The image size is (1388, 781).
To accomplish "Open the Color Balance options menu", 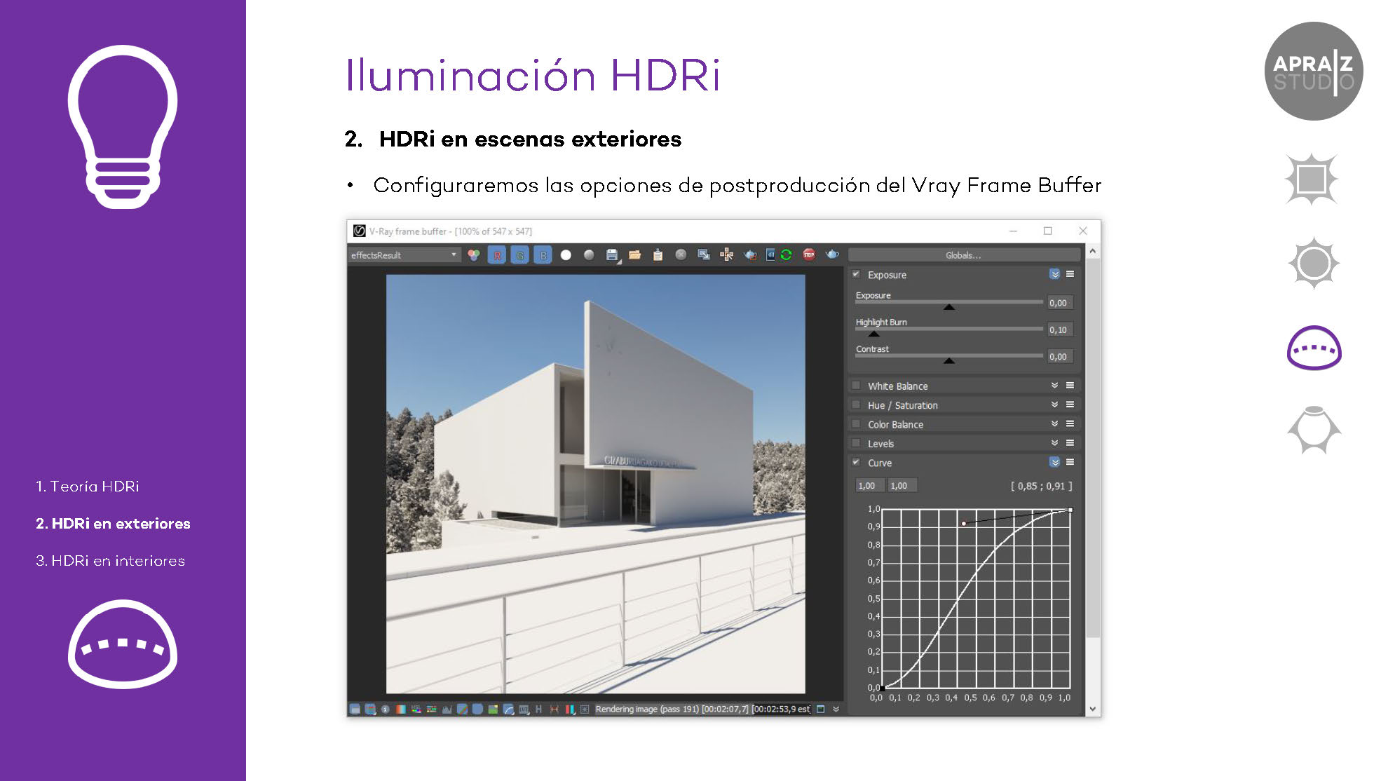I will (1070, 423).
